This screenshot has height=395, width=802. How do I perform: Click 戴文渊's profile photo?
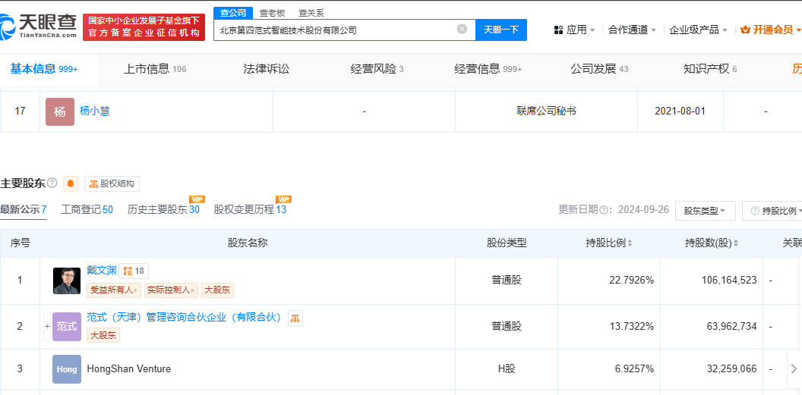pos(67,281)
